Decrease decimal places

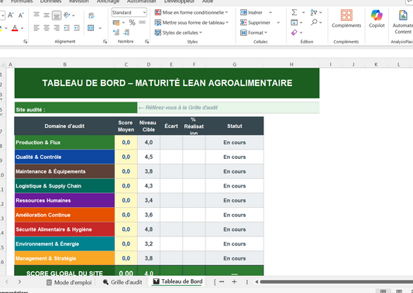point(126,33)
